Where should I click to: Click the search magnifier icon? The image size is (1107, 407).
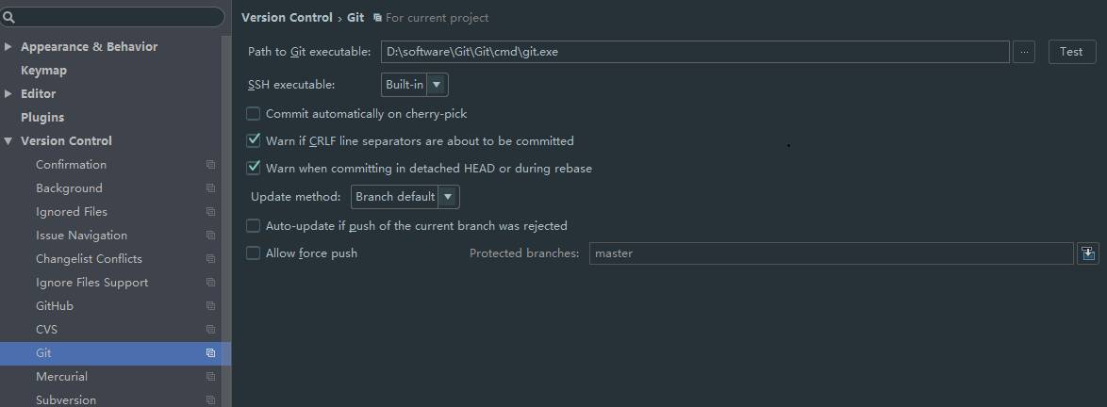click(x=8, y=18)
